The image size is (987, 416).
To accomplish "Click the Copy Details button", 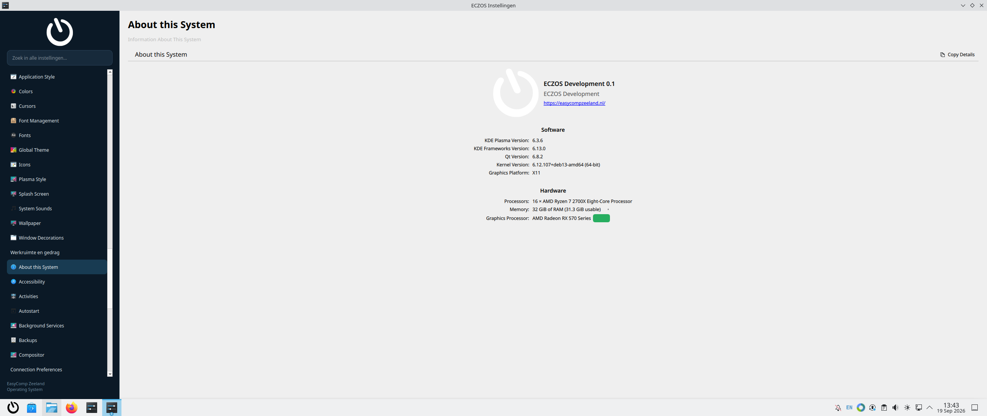I will (957, 55).
